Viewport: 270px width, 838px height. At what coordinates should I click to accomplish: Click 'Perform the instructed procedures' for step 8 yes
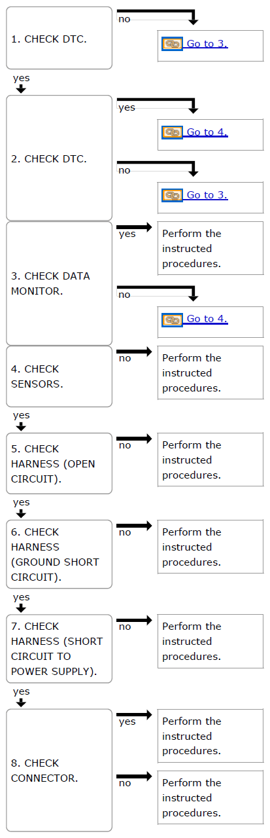211,736
